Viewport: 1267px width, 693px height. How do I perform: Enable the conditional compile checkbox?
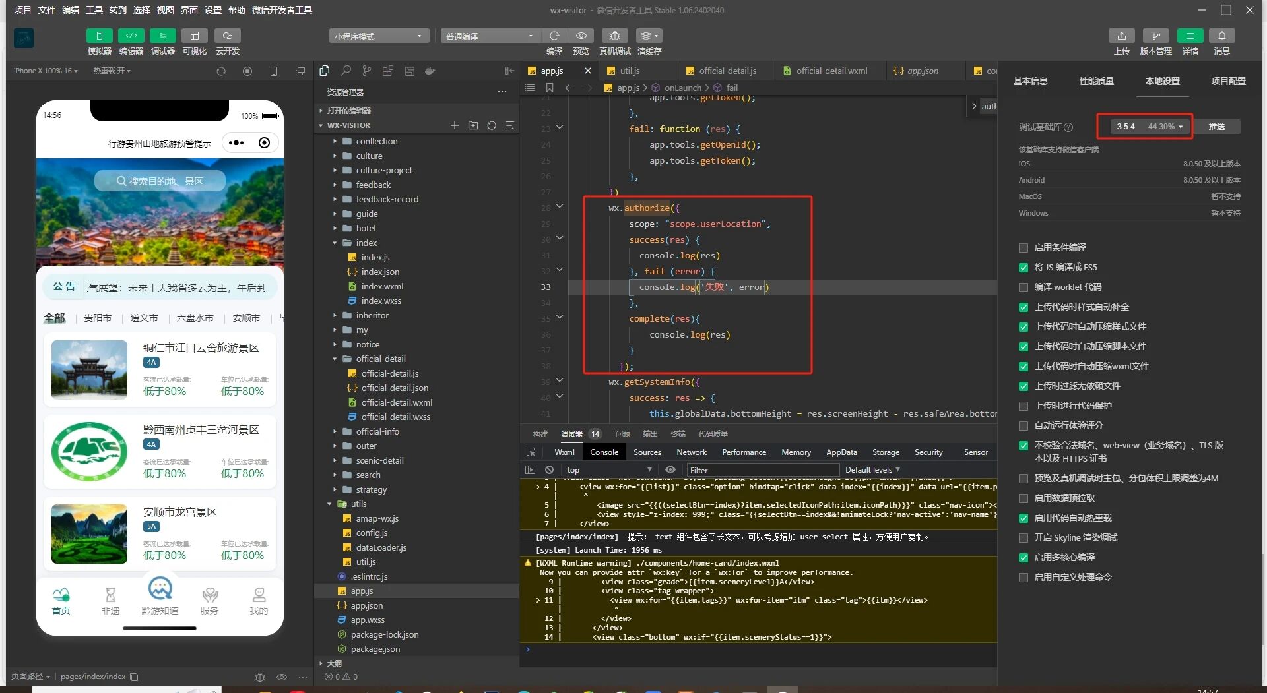point(1023,248)
